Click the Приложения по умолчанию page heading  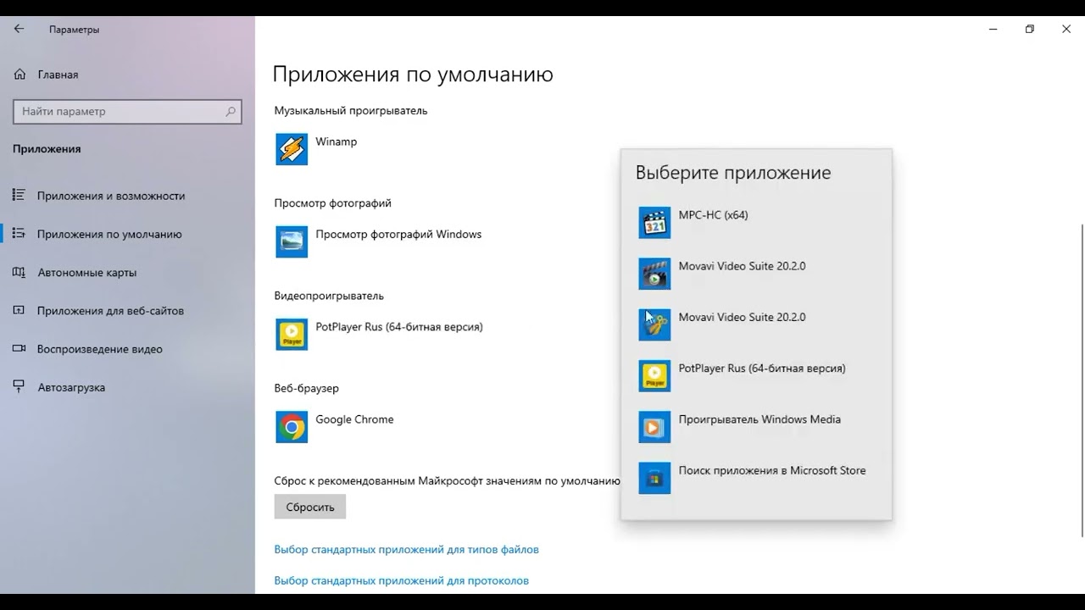coord(413,75)
